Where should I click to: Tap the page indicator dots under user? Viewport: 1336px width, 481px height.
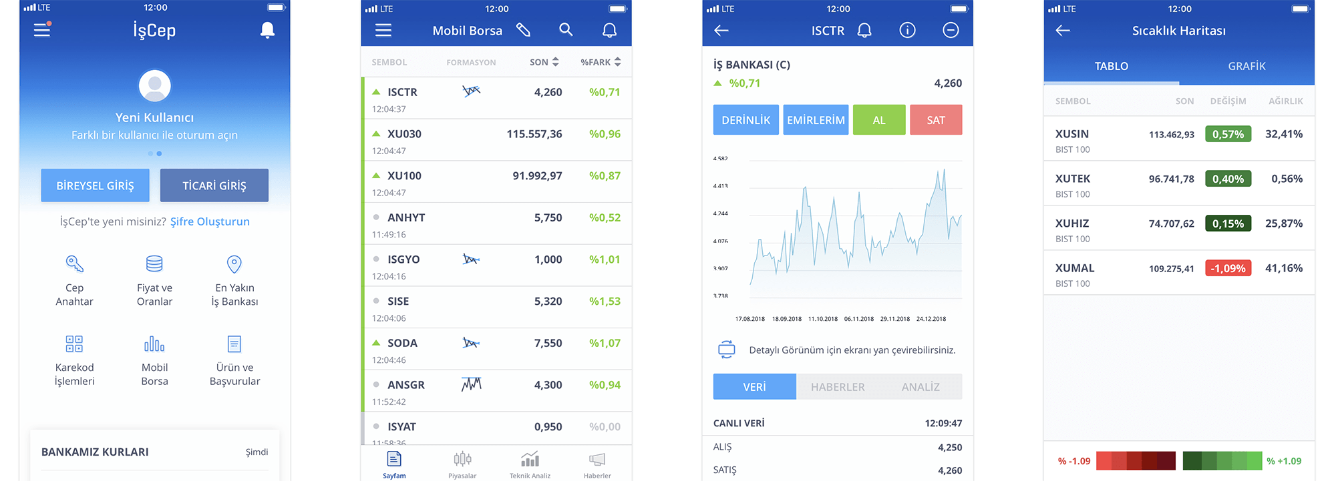pyautogui.click(x=154, y=153)
